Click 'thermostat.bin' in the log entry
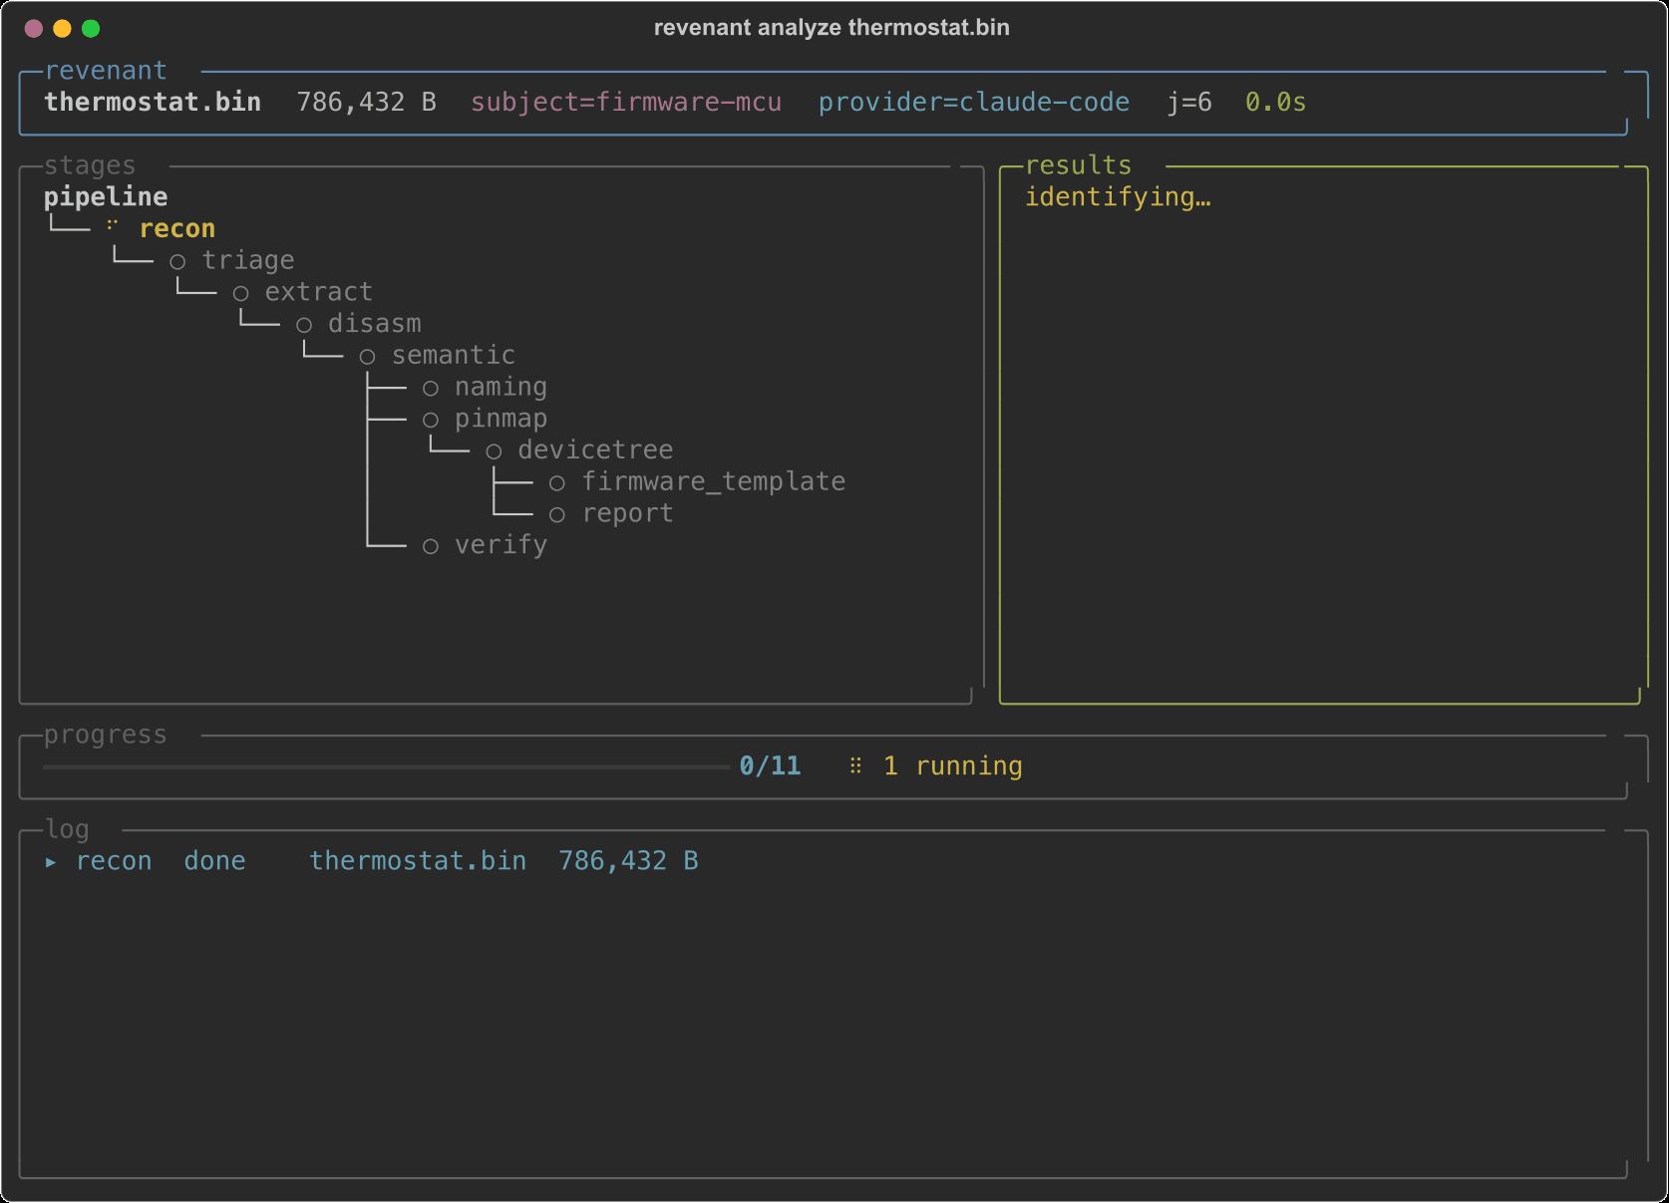Viewport: 1669px width, 1203px height. (418, 861)
